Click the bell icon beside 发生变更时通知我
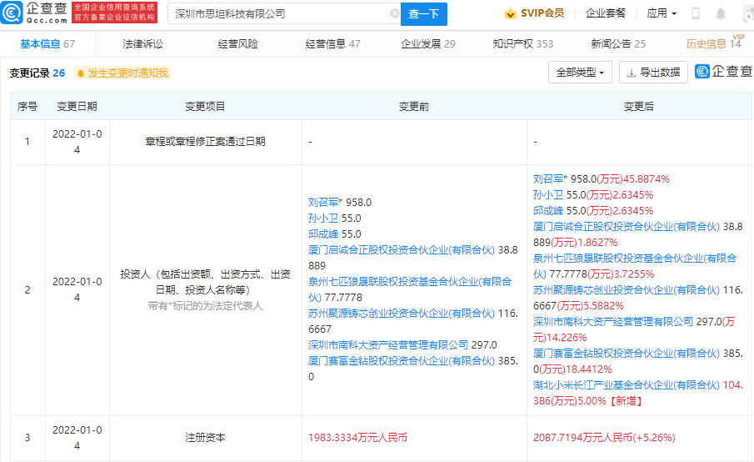 pos(81,73)
